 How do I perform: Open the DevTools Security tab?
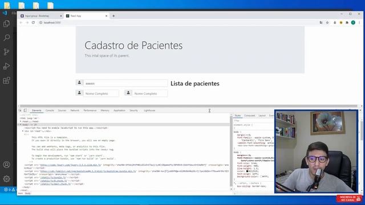point(133,110)
